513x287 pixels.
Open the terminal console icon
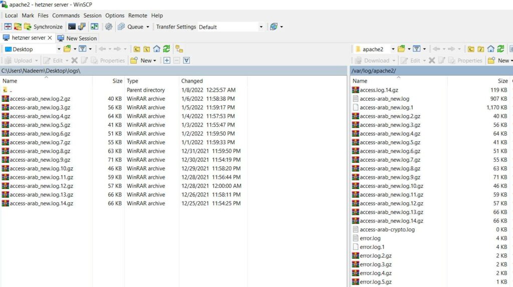coord(72,27)
